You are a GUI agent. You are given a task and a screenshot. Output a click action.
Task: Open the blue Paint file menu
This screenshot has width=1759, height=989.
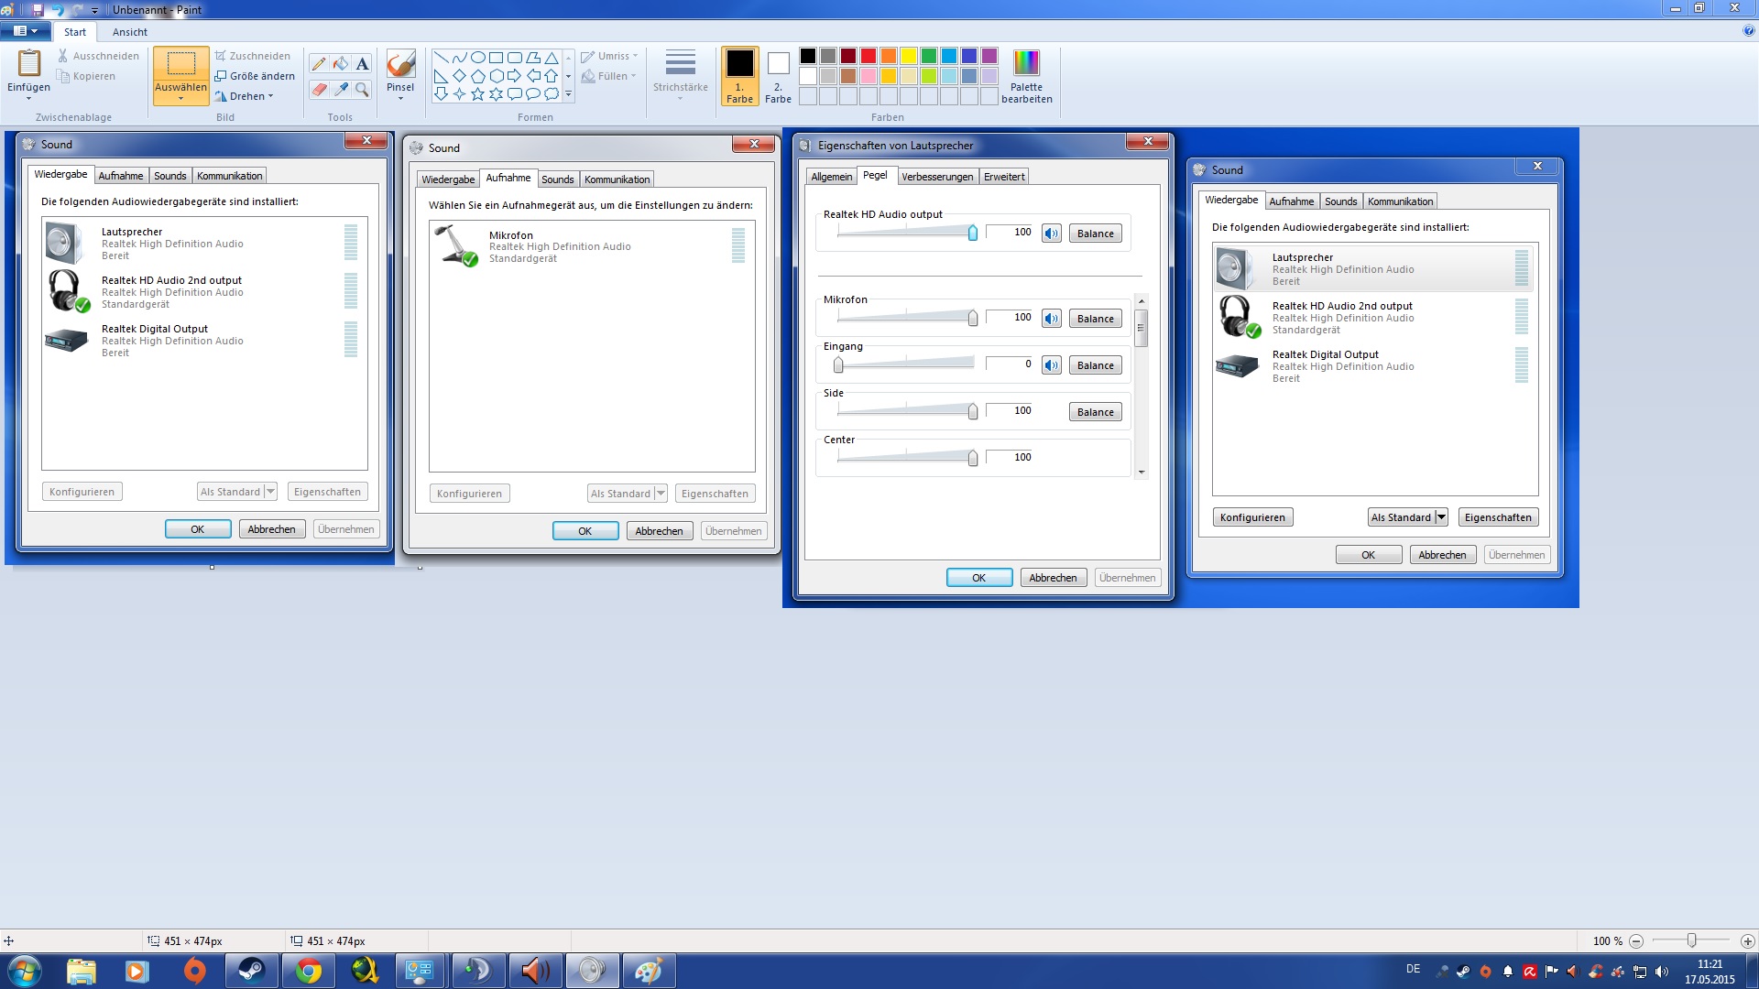(x=25, y=31)
